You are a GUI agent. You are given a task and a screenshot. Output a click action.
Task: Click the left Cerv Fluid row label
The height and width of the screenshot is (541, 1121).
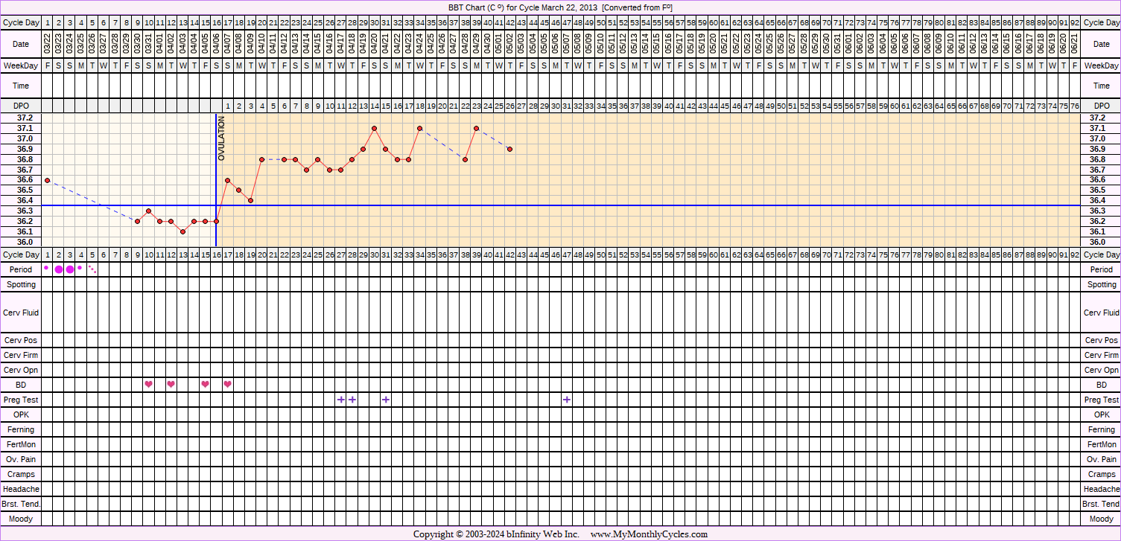[x=21, y=313]
